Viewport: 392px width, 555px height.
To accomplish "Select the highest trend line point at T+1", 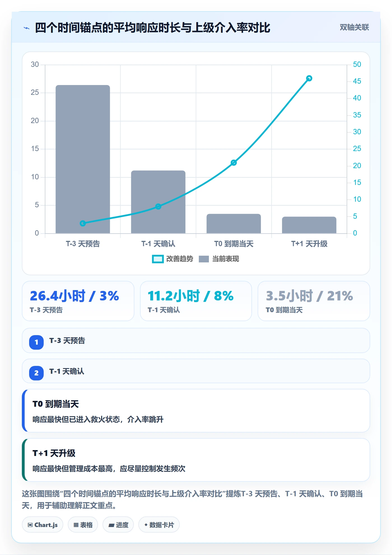I will click(x=309, y=78).
